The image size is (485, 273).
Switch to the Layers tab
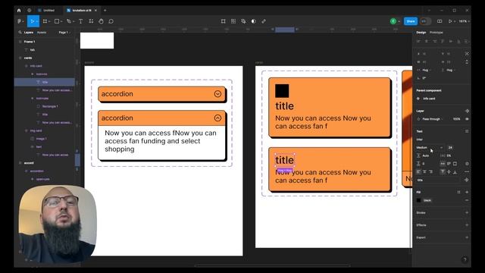tap(29, 32)
